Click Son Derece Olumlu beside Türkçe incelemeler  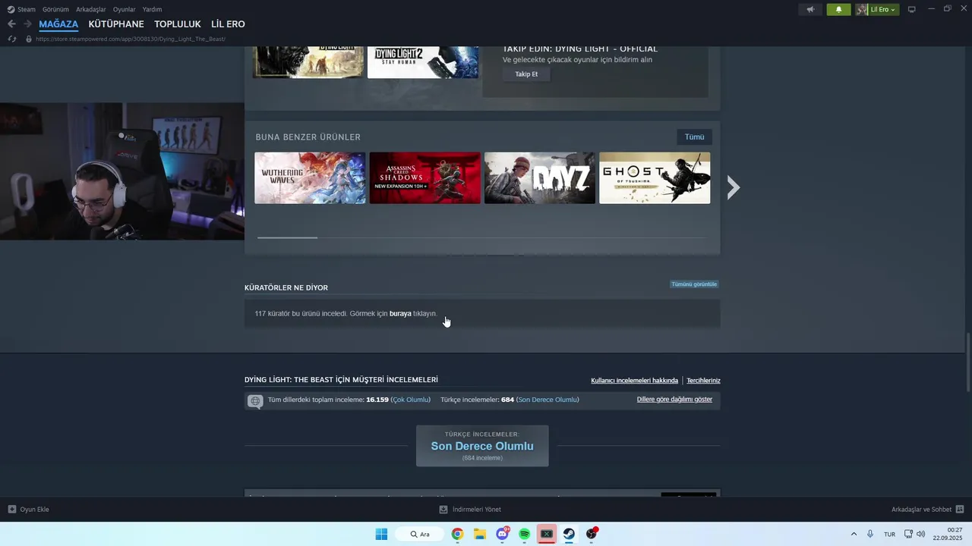[548, 400]
